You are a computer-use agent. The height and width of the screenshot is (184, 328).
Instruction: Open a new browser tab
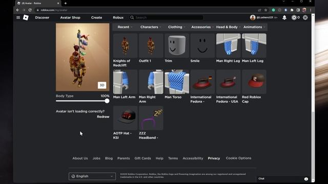point(66,3)
